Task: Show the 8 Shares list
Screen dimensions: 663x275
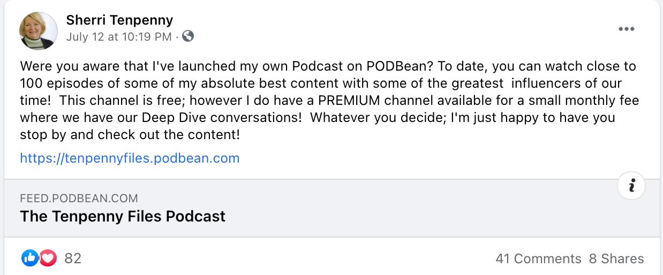Action: (616, 259)
